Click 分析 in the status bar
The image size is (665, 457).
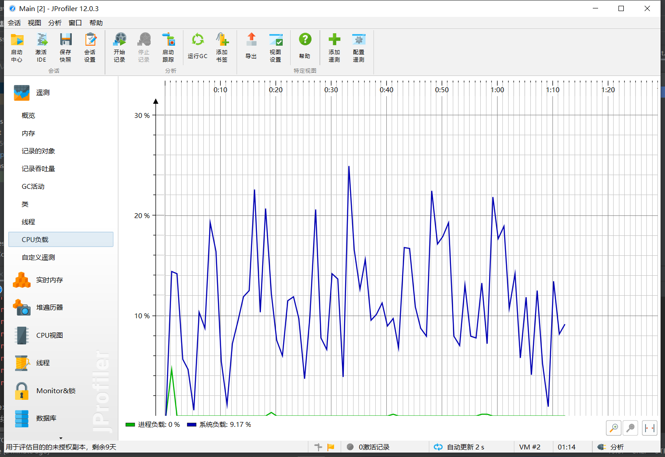[611, 447]
